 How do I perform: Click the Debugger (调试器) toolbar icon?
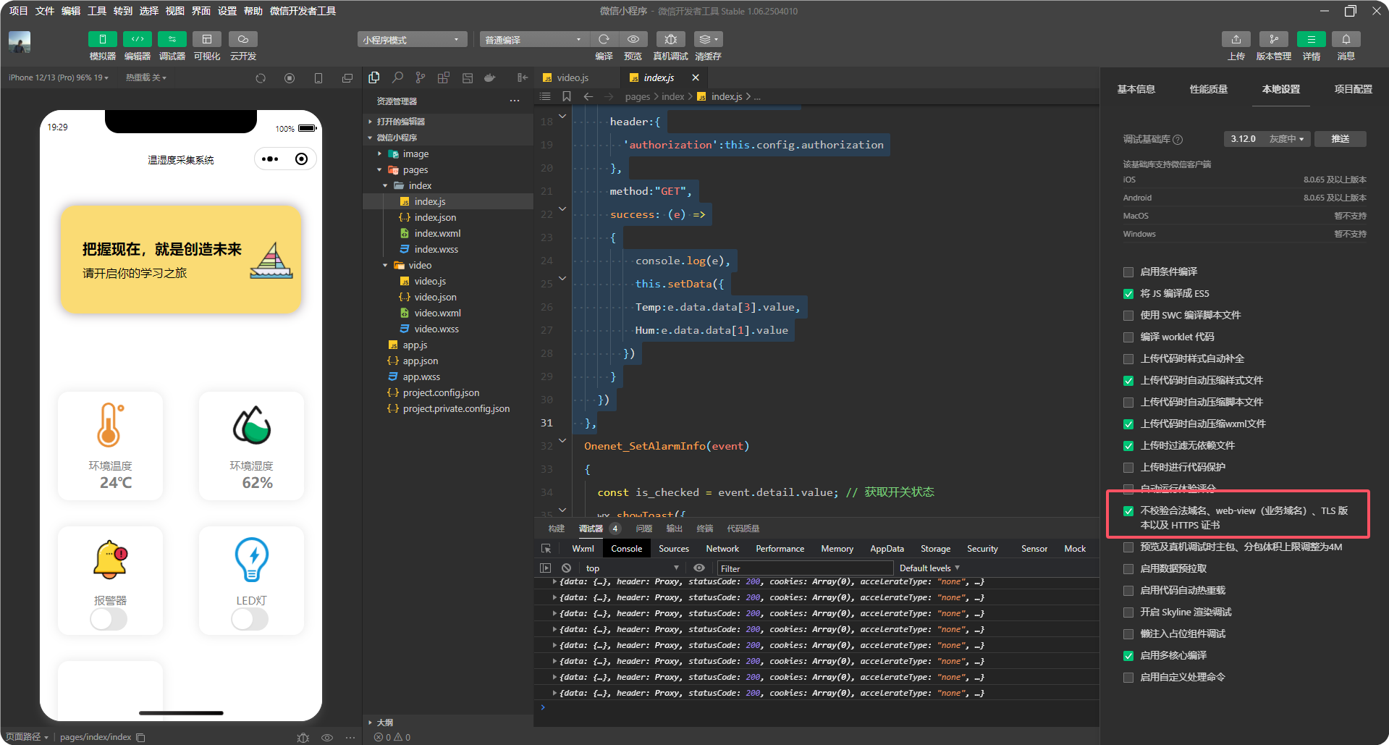coord(172,39)
